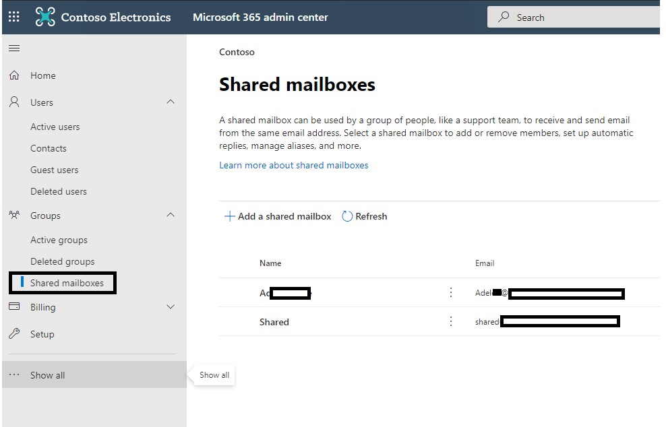The image size is (666, 427).
Task: Click the Contoso Electronics logo icon
Action: (x=45, y=17)
